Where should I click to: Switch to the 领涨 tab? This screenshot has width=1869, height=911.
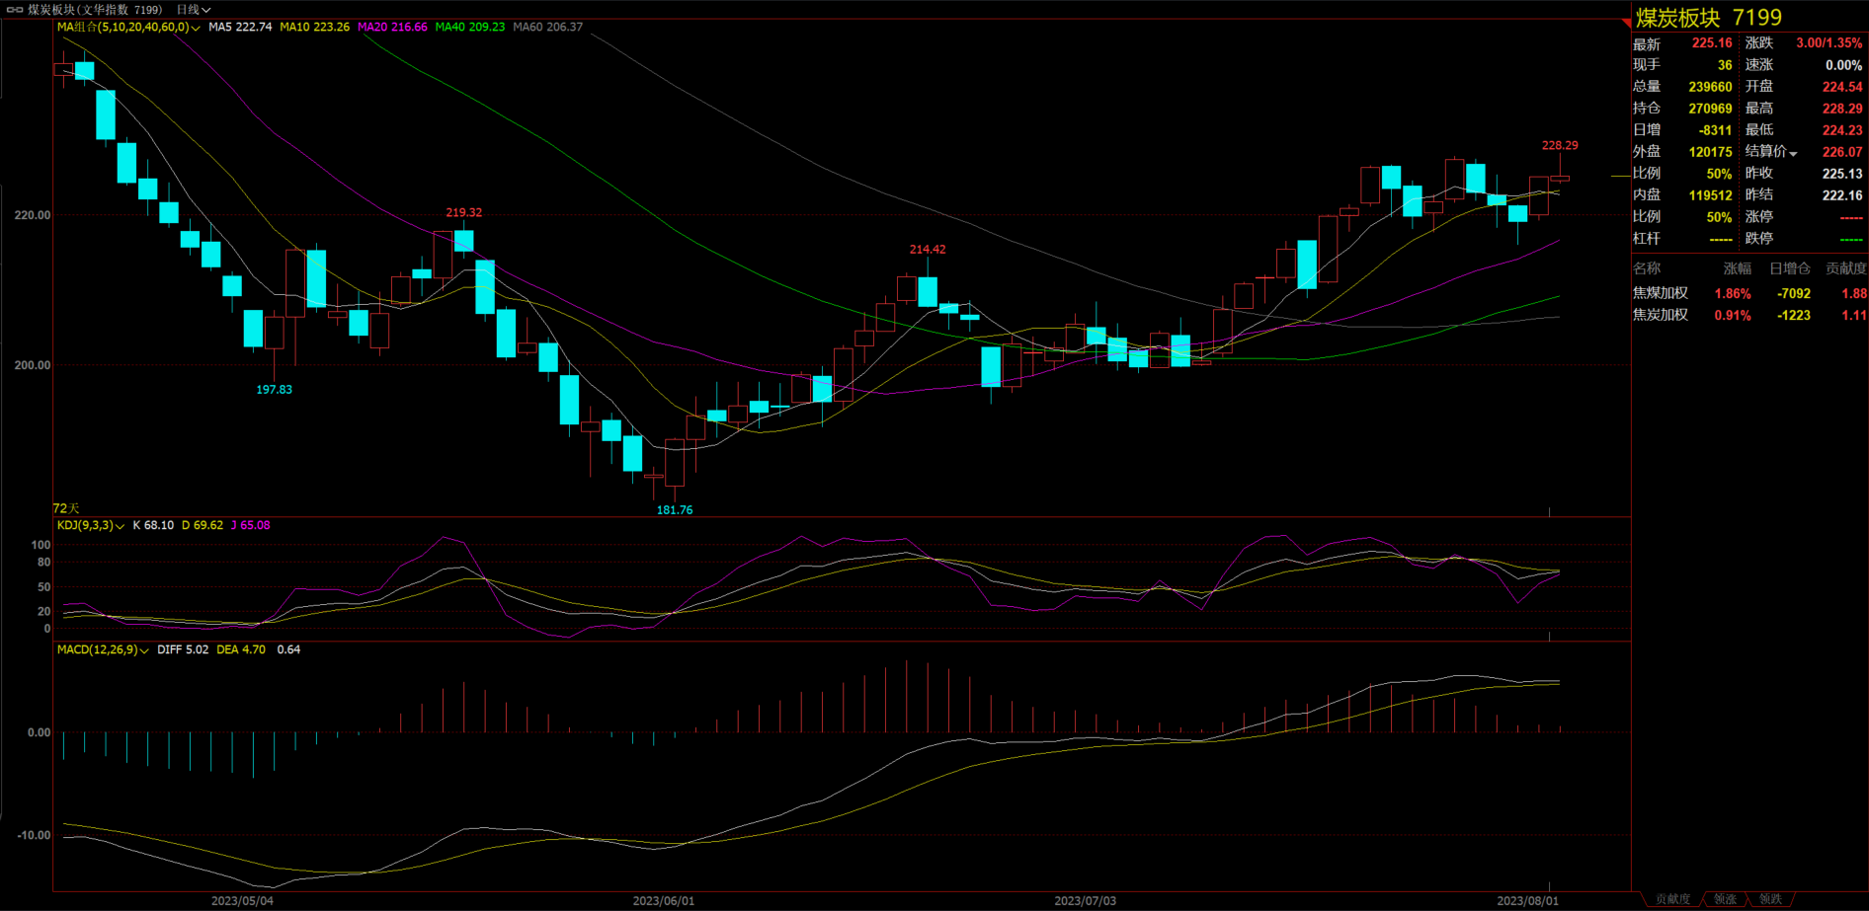click(1725, 899)
